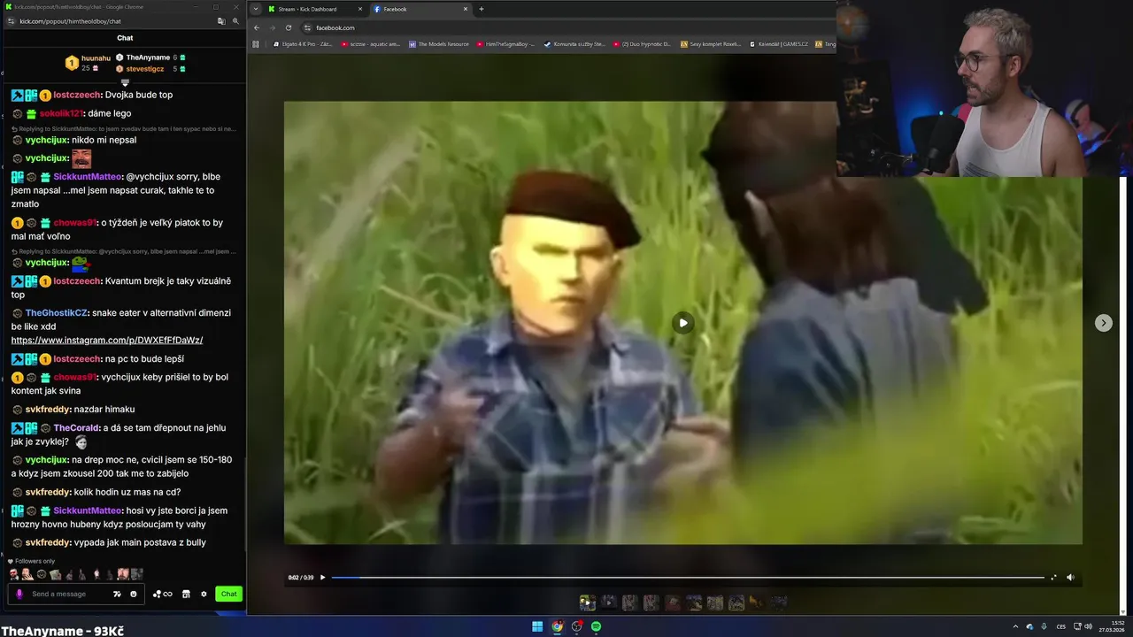Open chat settings gear icon
This screenshot has height=637, width=1133.
point(204,594)
